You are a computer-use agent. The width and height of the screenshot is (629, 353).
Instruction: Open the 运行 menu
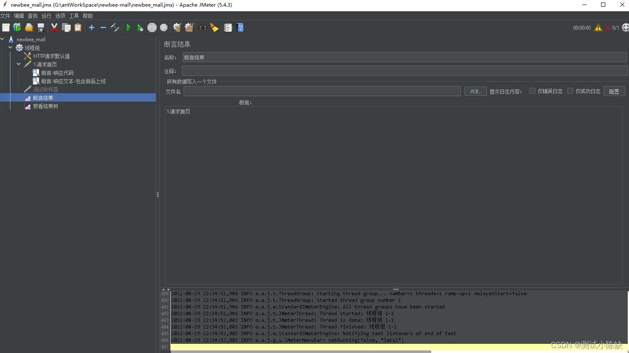coord(46,16)
